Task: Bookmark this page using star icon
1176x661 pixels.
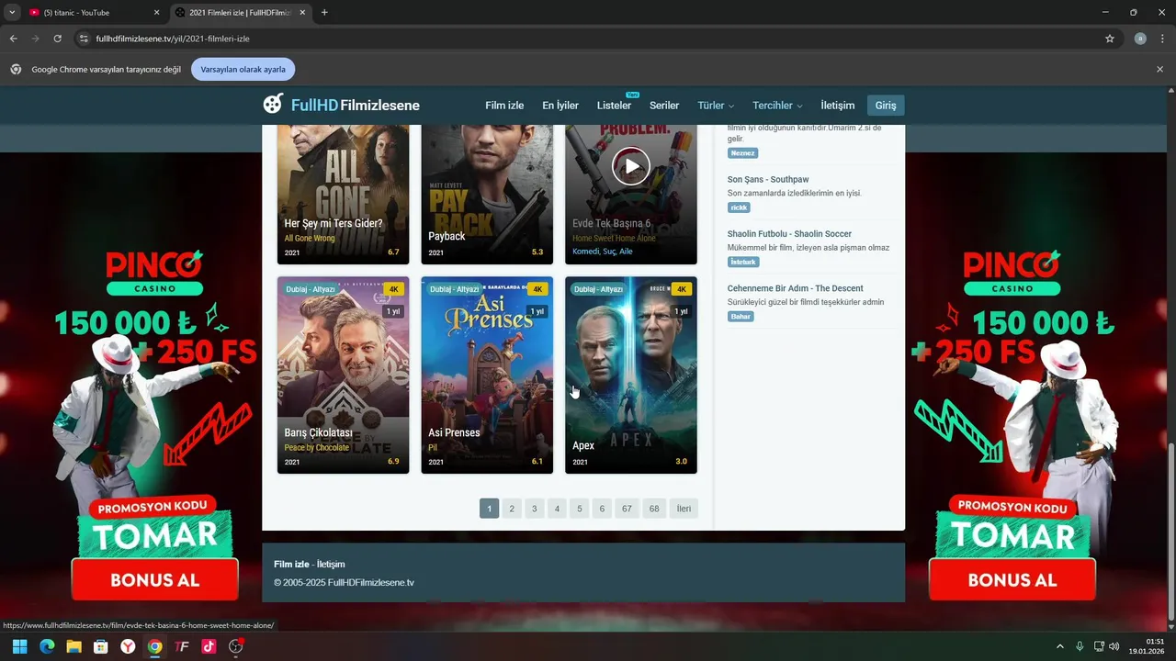Action: point(1110,39)
